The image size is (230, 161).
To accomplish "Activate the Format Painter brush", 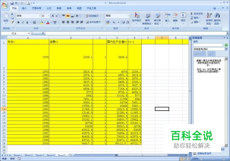I will [12, 22].
